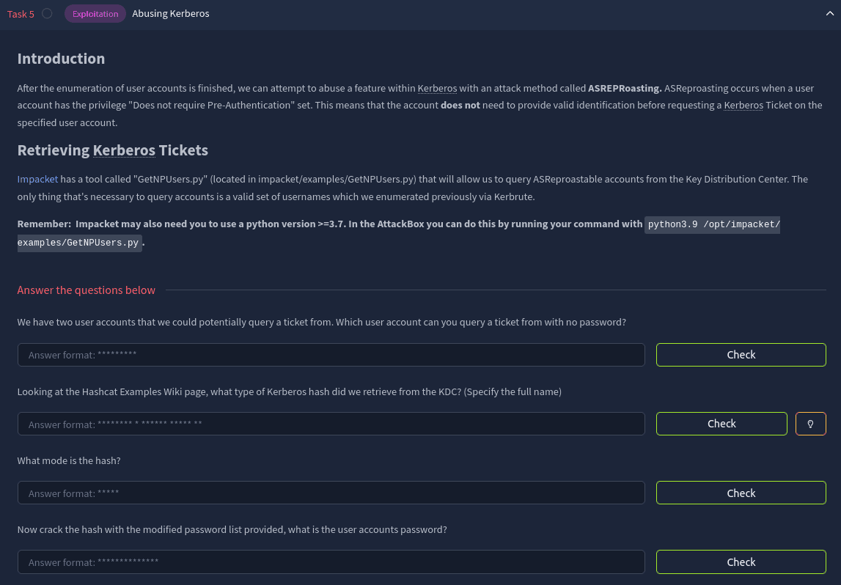The image size is (841, 585).
Task: Click the "Answer the questions below" heading
Action: point(87,290)
